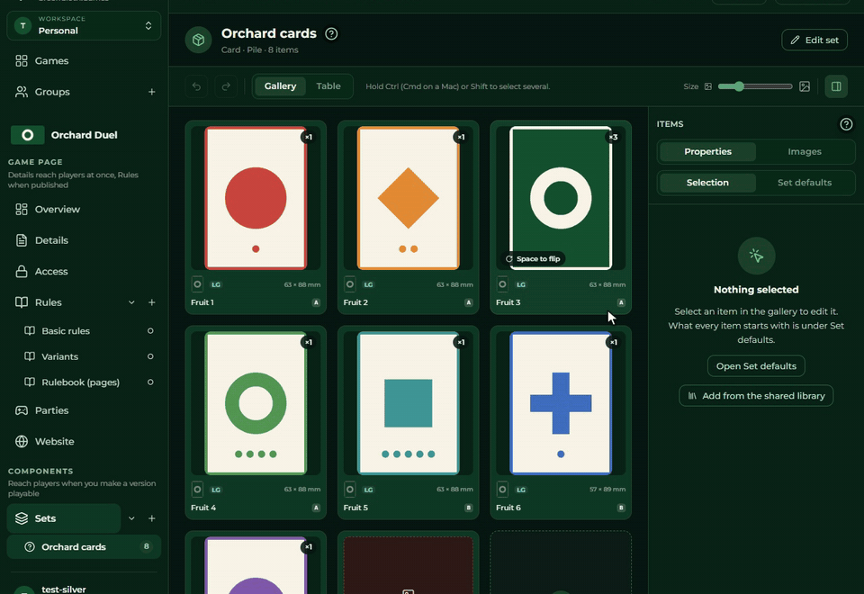The image size is (864, 594).
Task: Collapse the Rules section chevron
Action: click(x=131, y=302)
